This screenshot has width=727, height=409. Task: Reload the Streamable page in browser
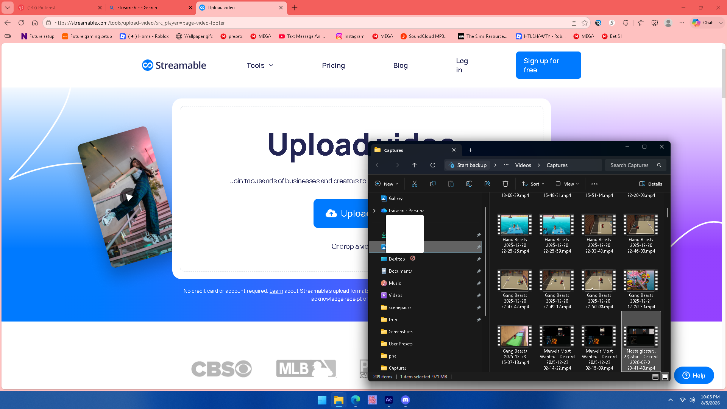pos(21,23)
